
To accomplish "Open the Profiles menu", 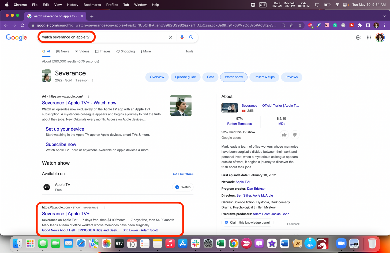I will point(112,5).
